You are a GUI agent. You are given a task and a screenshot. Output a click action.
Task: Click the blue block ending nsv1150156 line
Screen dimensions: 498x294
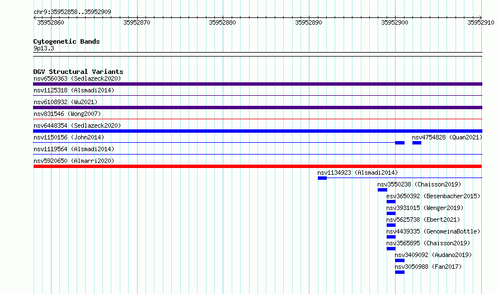[x=400, y=143]
